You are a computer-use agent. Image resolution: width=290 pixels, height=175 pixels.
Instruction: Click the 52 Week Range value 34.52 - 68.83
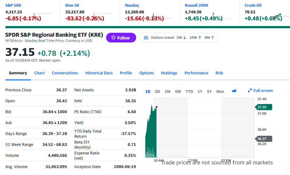click(x=54, y=144)
